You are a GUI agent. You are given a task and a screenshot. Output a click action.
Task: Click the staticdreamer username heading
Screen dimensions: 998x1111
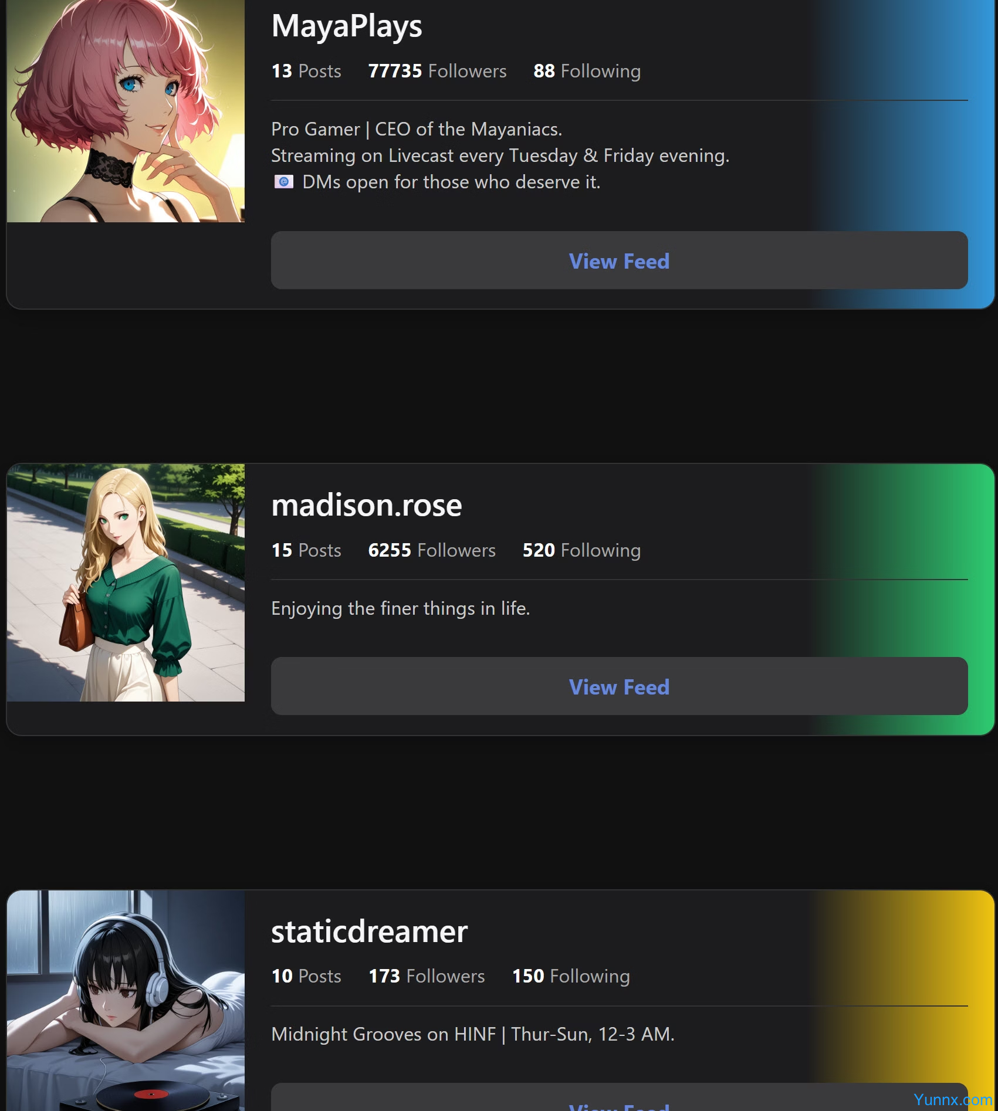[x=370, y=932]
